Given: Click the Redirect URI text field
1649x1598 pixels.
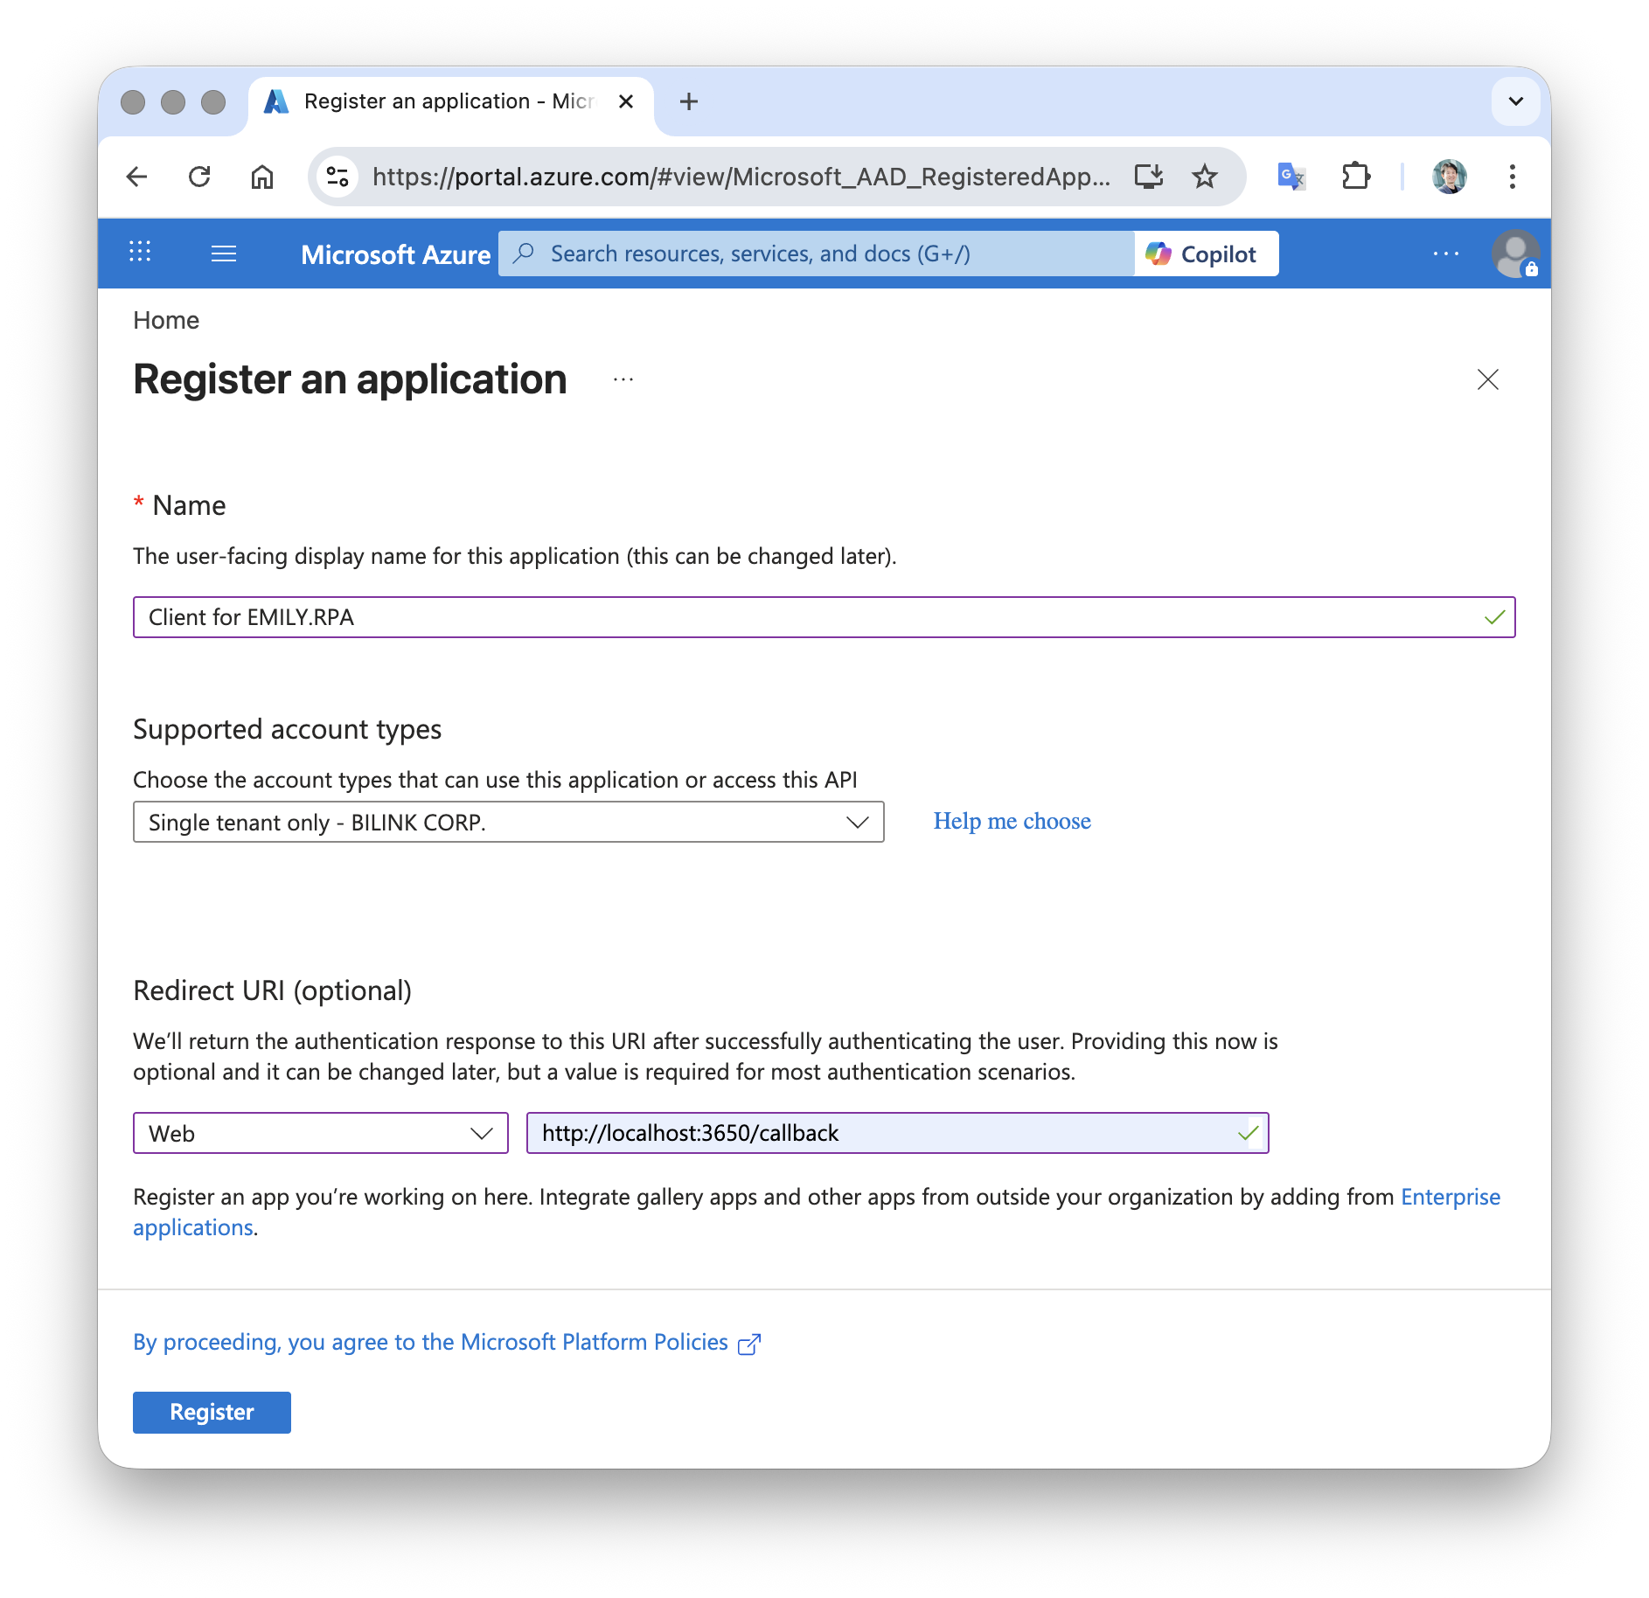Looking at the screenshot, I should (883, 1133).
